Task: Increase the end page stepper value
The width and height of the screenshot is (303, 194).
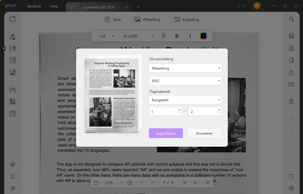Action: pos(219,110)
